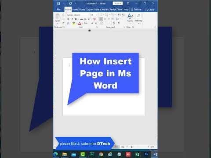
Task: Click the Sign in button
Action: pos(118,3)
